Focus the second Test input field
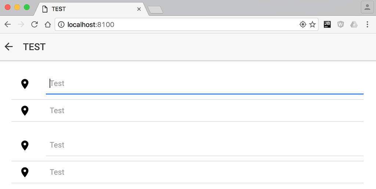The height and width of the screenshot is (189, 376). point(205,111)
